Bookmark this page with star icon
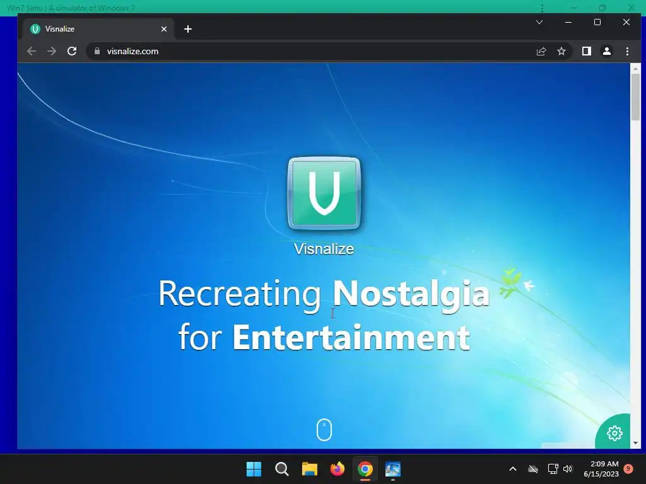 click(x=561, y=51)
